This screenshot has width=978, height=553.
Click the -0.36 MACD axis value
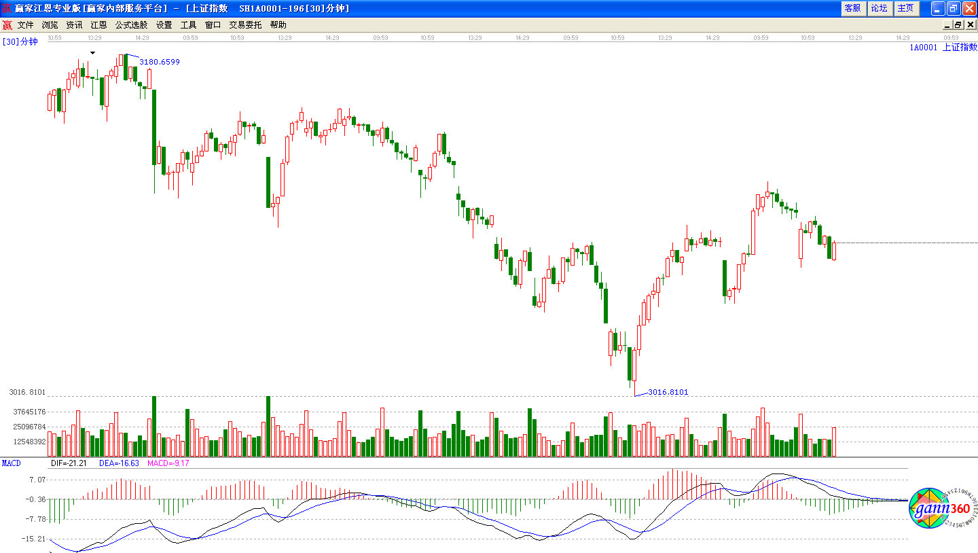click(35, 499)
